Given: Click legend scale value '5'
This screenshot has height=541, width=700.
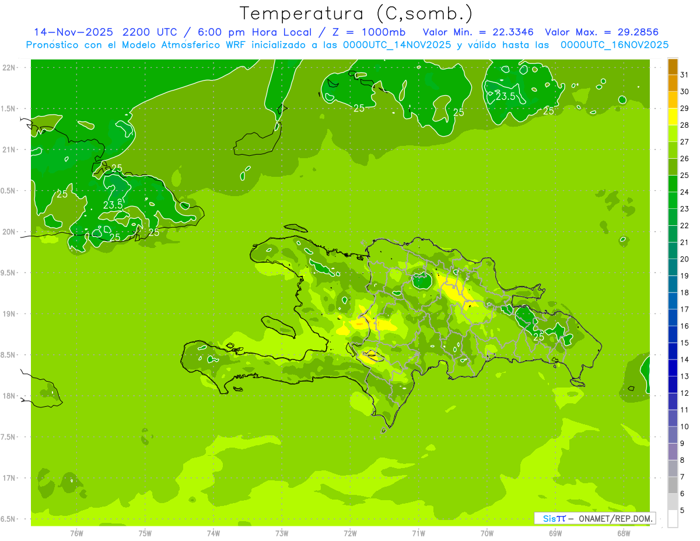Looking at the screenshot, I should (682, 511).
